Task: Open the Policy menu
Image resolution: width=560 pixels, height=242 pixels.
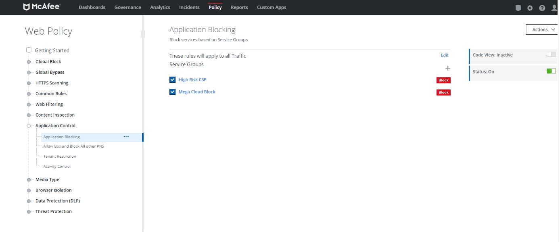Action: tap(215, 7)
